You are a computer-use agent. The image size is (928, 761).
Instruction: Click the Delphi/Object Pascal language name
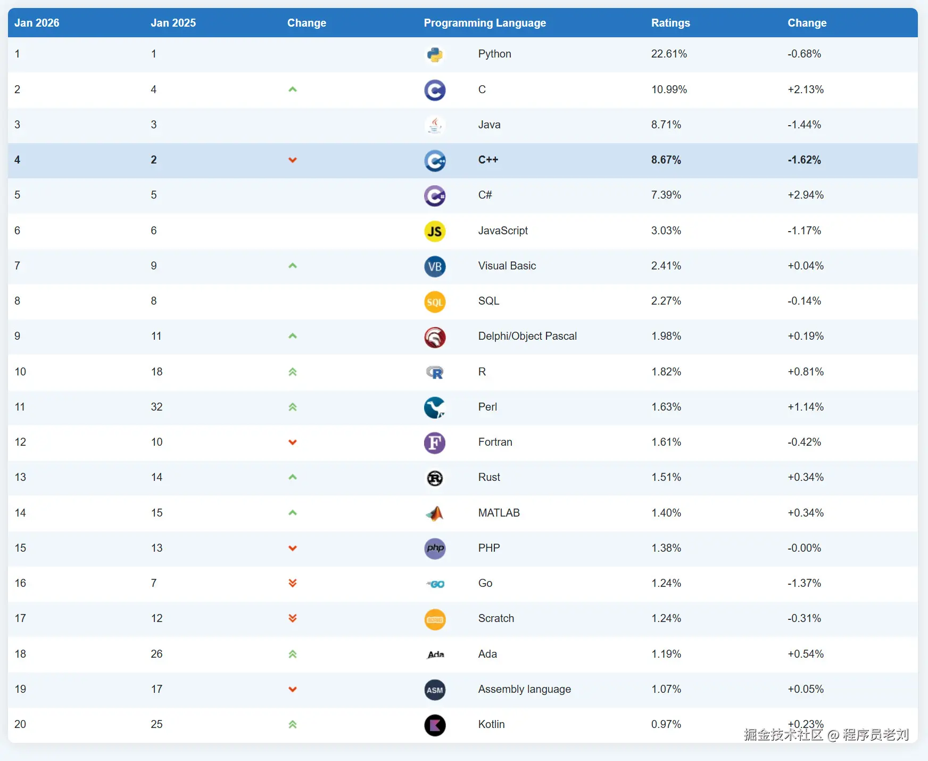pos(527,336)
